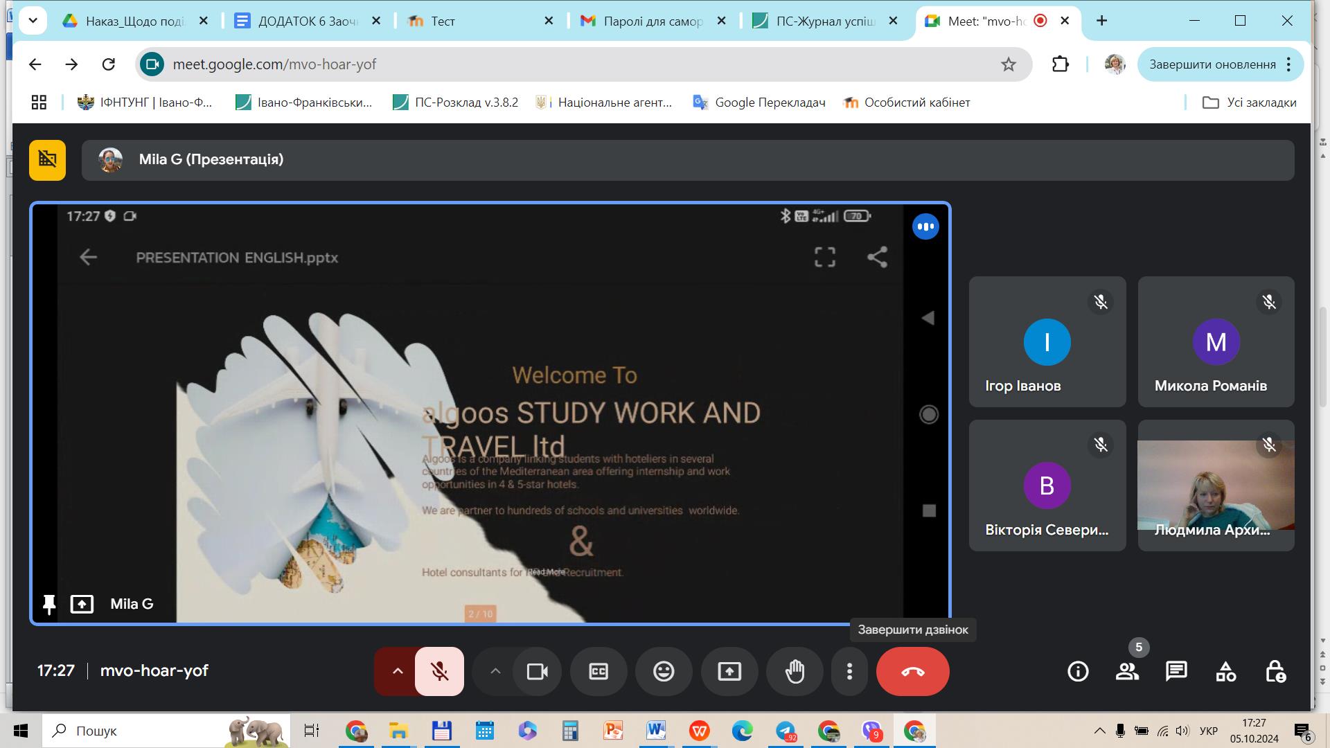
Task: Turn on captions with CC button
Action: click(x=598, y=671)
